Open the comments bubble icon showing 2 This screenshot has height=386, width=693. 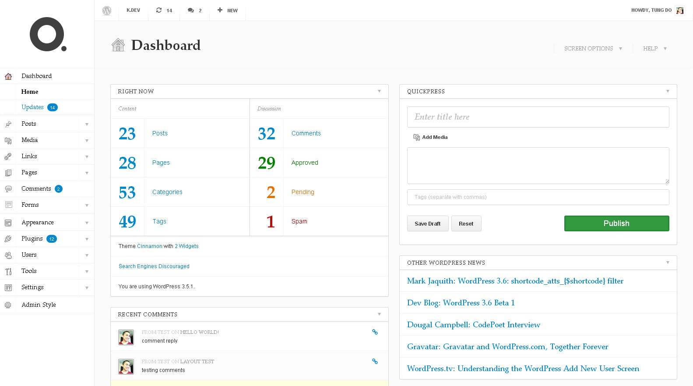tap(191, 10)
